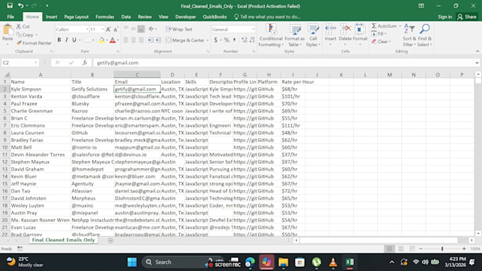The image size is (482, 271).
Task: Open Format as Table gallery
Action: [x=294, y=35]
